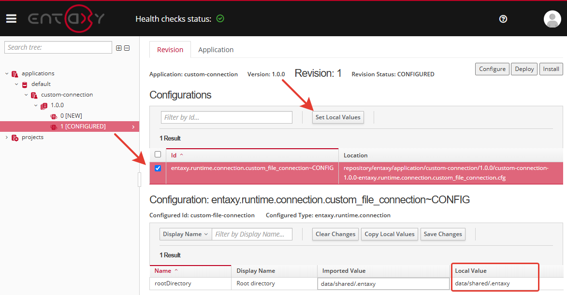Click the Search tree input field

coord(58,47)
